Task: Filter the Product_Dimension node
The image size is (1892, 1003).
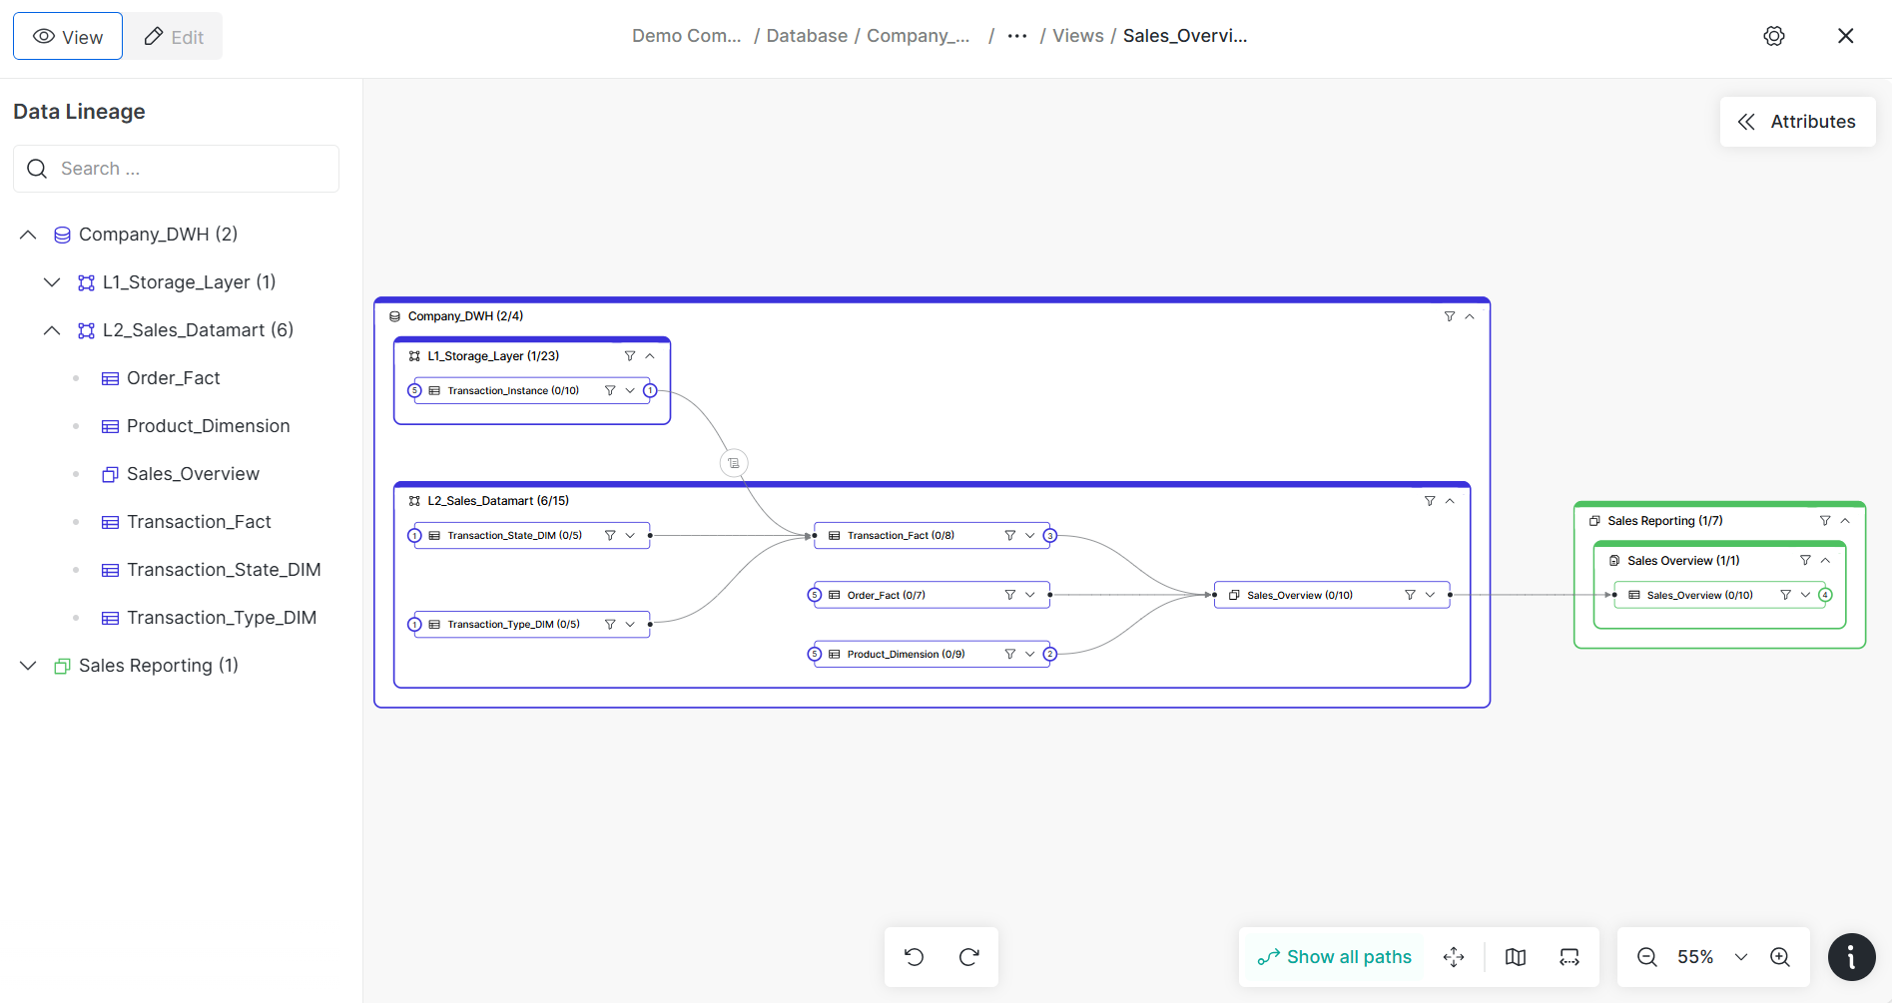Action: 1010,655
